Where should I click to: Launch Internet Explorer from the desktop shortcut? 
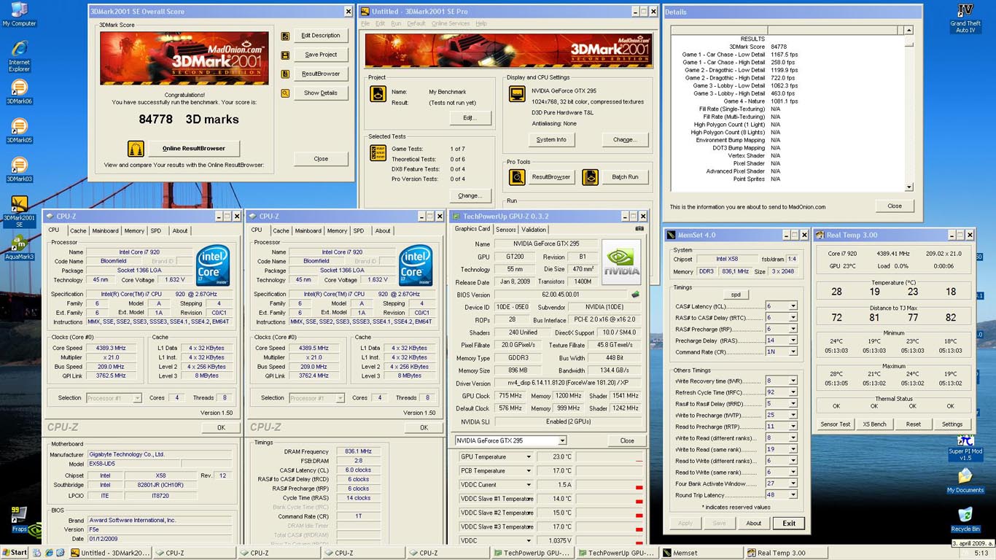point(19,55)
